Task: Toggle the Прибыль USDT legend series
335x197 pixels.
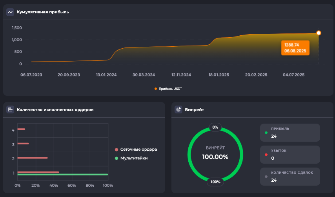Action: [168, 89]
